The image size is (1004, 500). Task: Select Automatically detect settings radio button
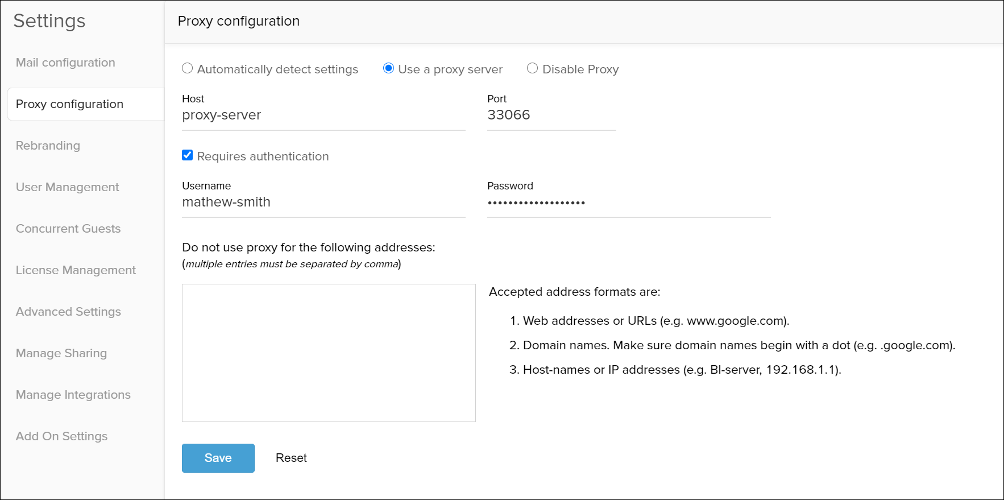(x=187, y=69)
